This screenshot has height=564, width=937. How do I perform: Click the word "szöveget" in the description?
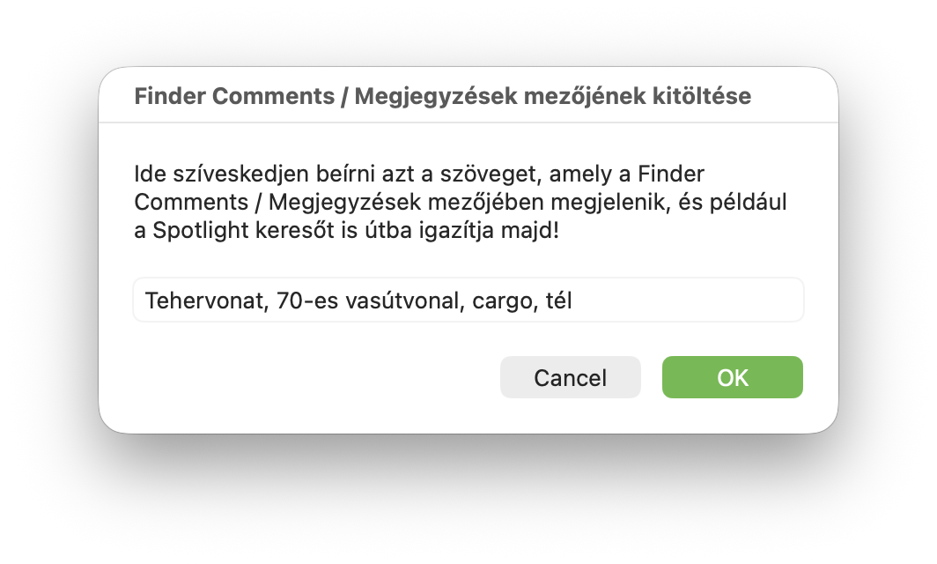[483, 174]
